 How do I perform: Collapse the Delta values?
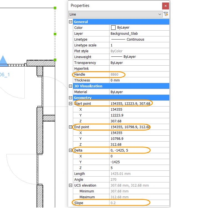click(x=70, y=150)
